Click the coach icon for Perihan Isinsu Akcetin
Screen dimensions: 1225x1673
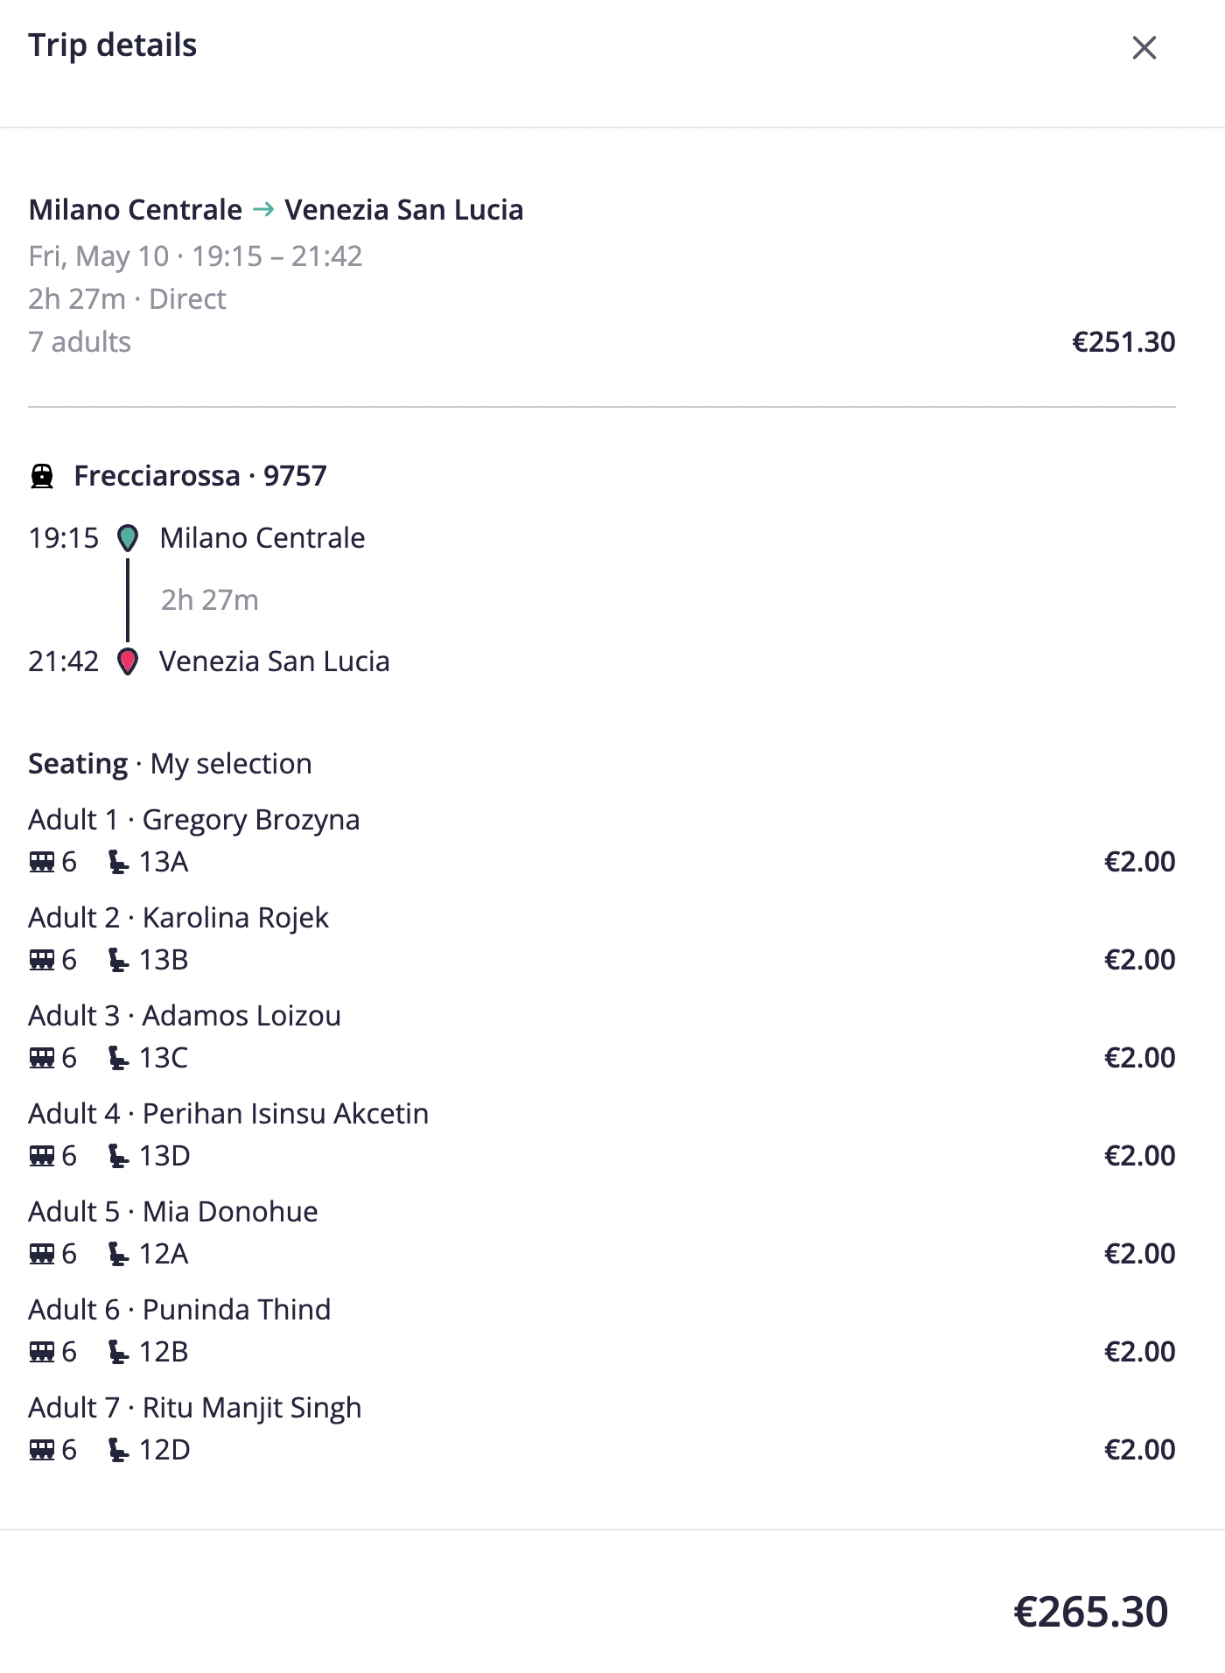coord(42,1156)
